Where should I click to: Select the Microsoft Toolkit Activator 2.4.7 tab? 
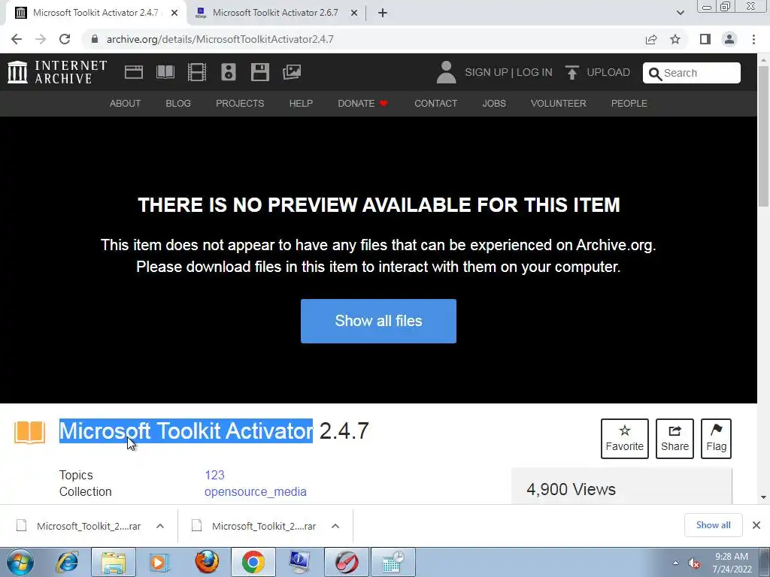95,13
